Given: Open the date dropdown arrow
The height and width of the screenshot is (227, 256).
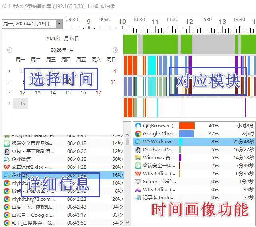Looking at the screenshot, I should point(59,24).
